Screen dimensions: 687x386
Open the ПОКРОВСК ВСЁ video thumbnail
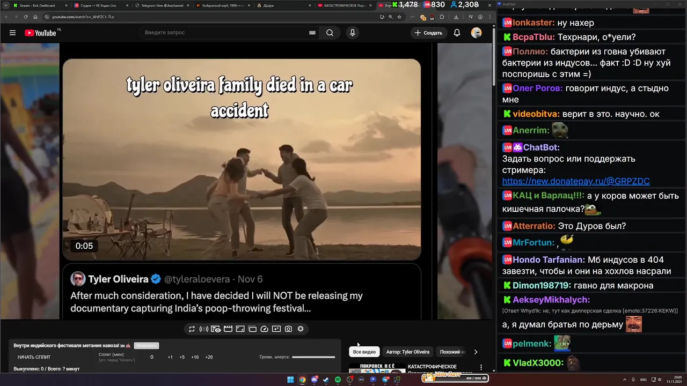[x=377, y=368]
